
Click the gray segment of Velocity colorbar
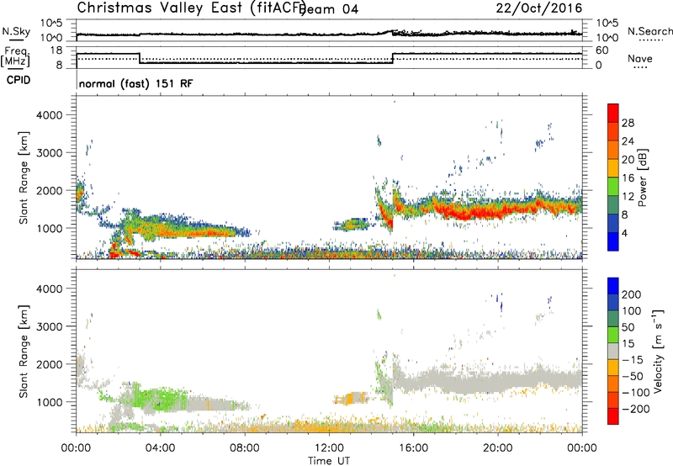(613, 352)
